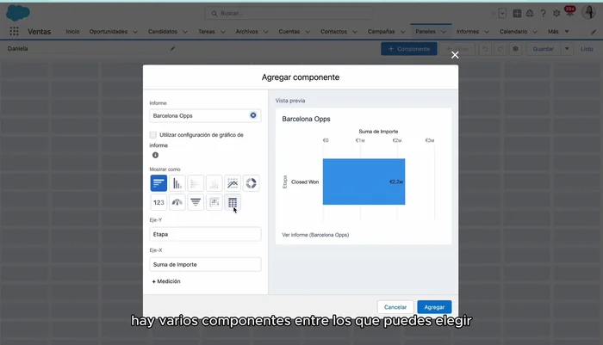Open the Cuentas tab
This screenshot has width=603, height=345.
[289, 32]
